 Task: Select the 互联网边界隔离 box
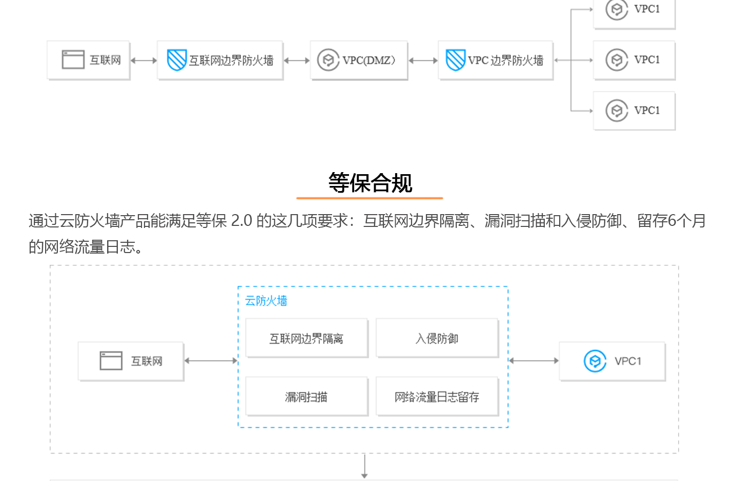pos(306,338)
